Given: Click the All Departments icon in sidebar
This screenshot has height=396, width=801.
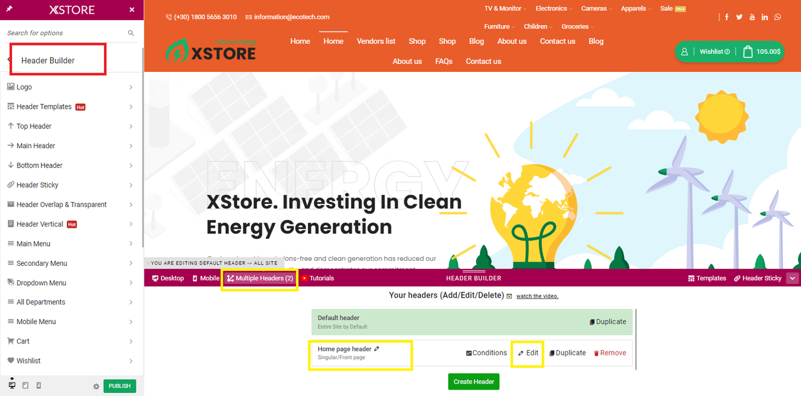Looking at the screenshot, I should click(11, 302).
